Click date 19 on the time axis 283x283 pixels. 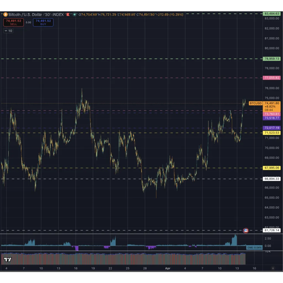(x=93, y=268)
